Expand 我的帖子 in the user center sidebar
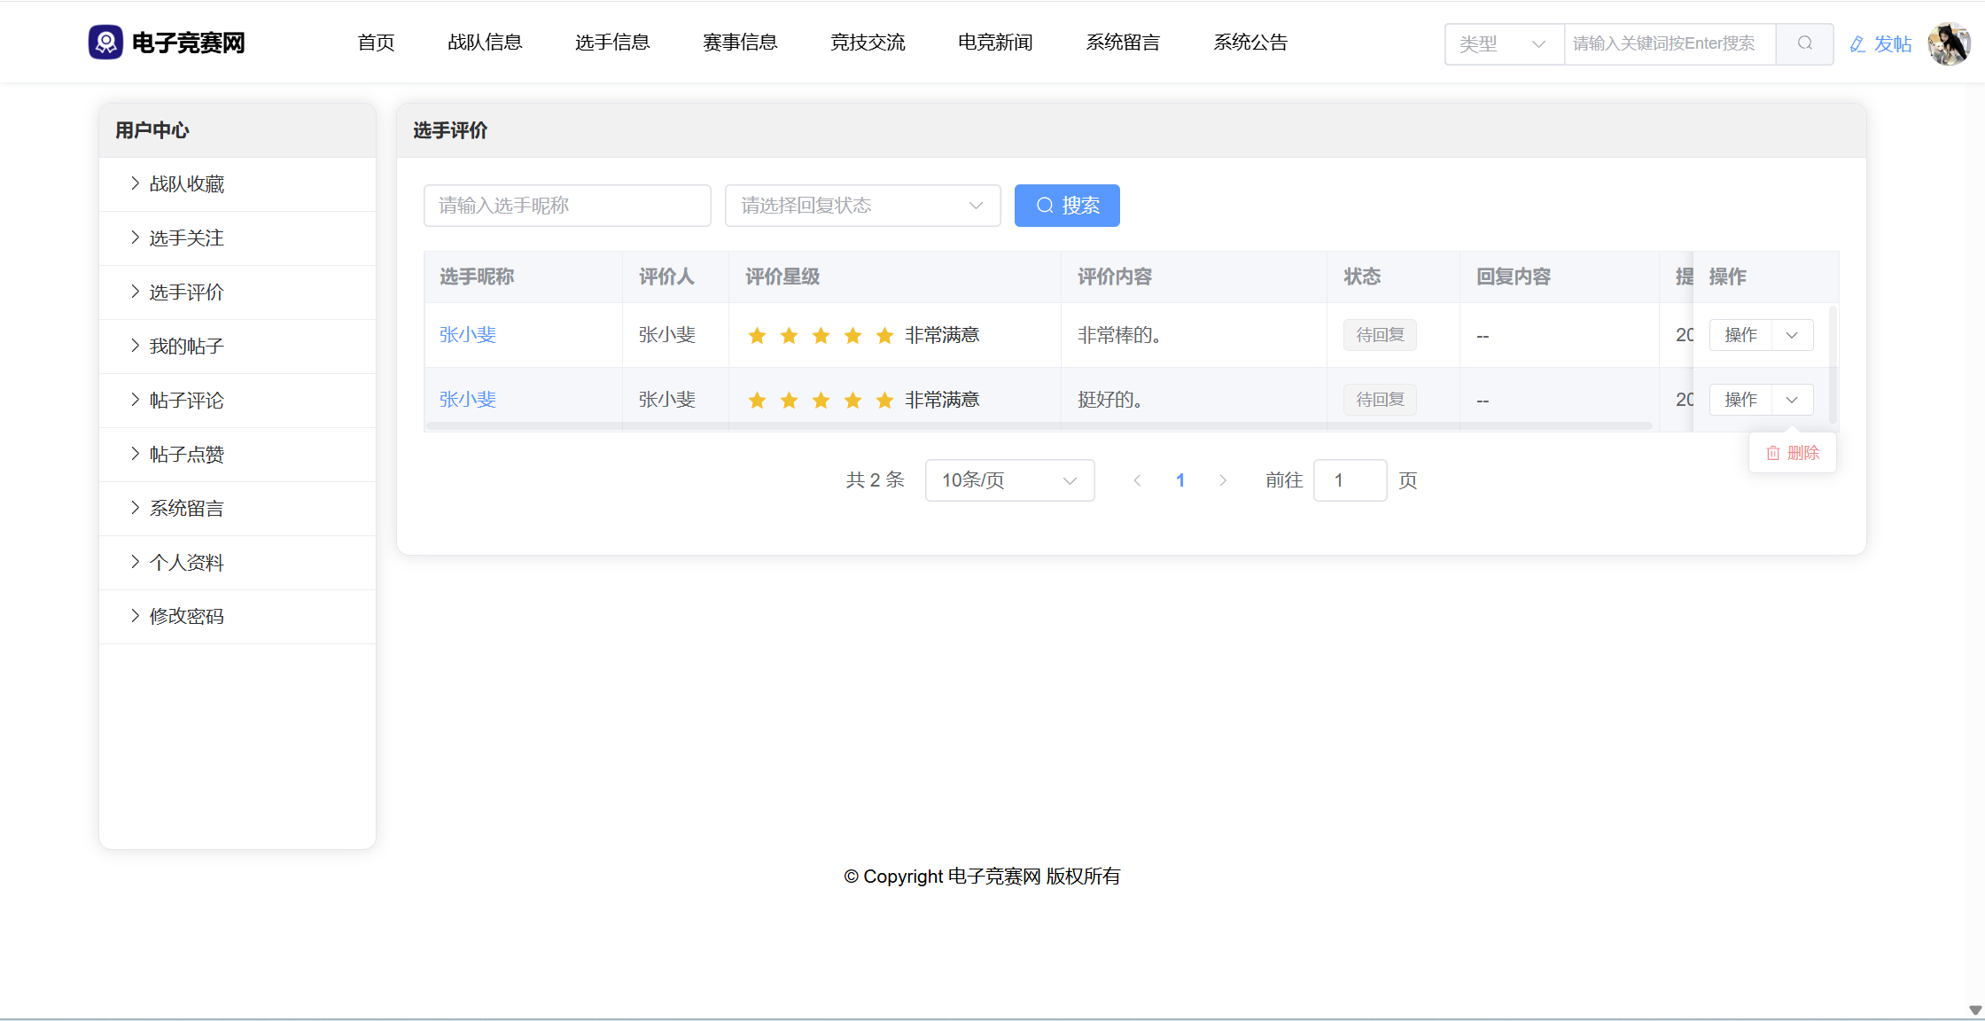Image resolution: width=1985 pixels, height=1021 pixels. [x=186, y=347]
